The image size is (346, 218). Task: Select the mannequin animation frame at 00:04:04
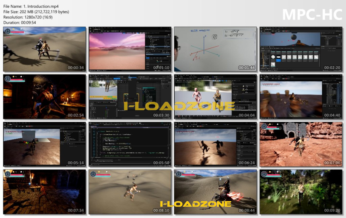pyautogui.click(x=215, y=97)
